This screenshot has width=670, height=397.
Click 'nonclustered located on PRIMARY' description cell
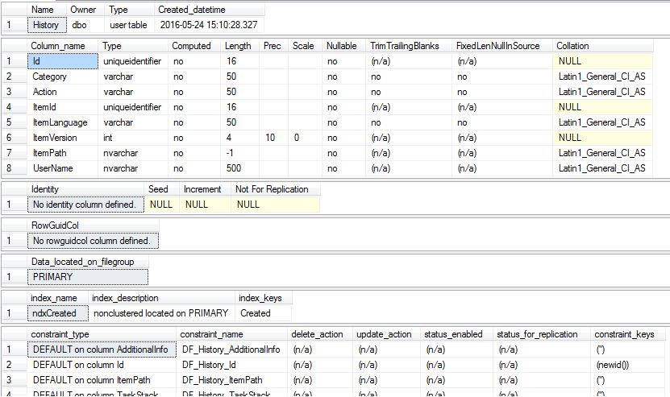click(x=162, y=313)
